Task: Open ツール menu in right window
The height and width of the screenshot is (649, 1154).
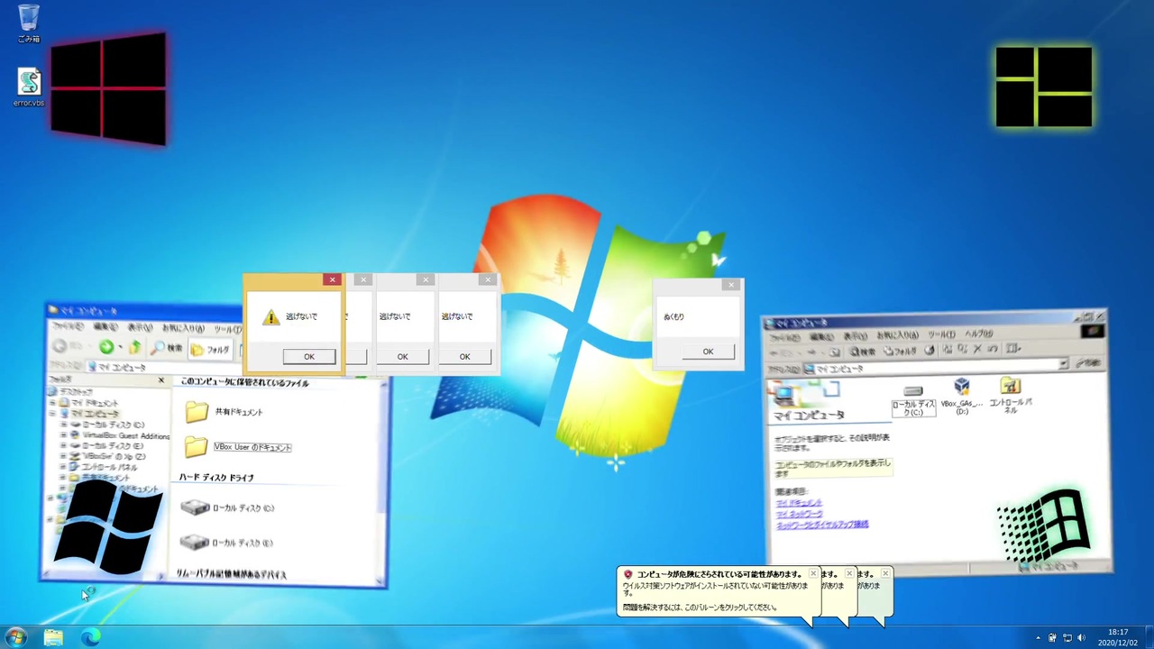Action: click(940, 334)
